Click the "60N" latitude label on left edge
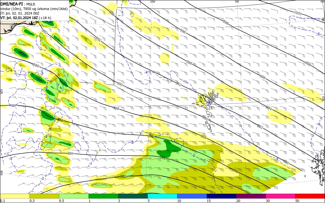This screenshot has width=325, height=203. pyautogui.click(x=1, y=173)
